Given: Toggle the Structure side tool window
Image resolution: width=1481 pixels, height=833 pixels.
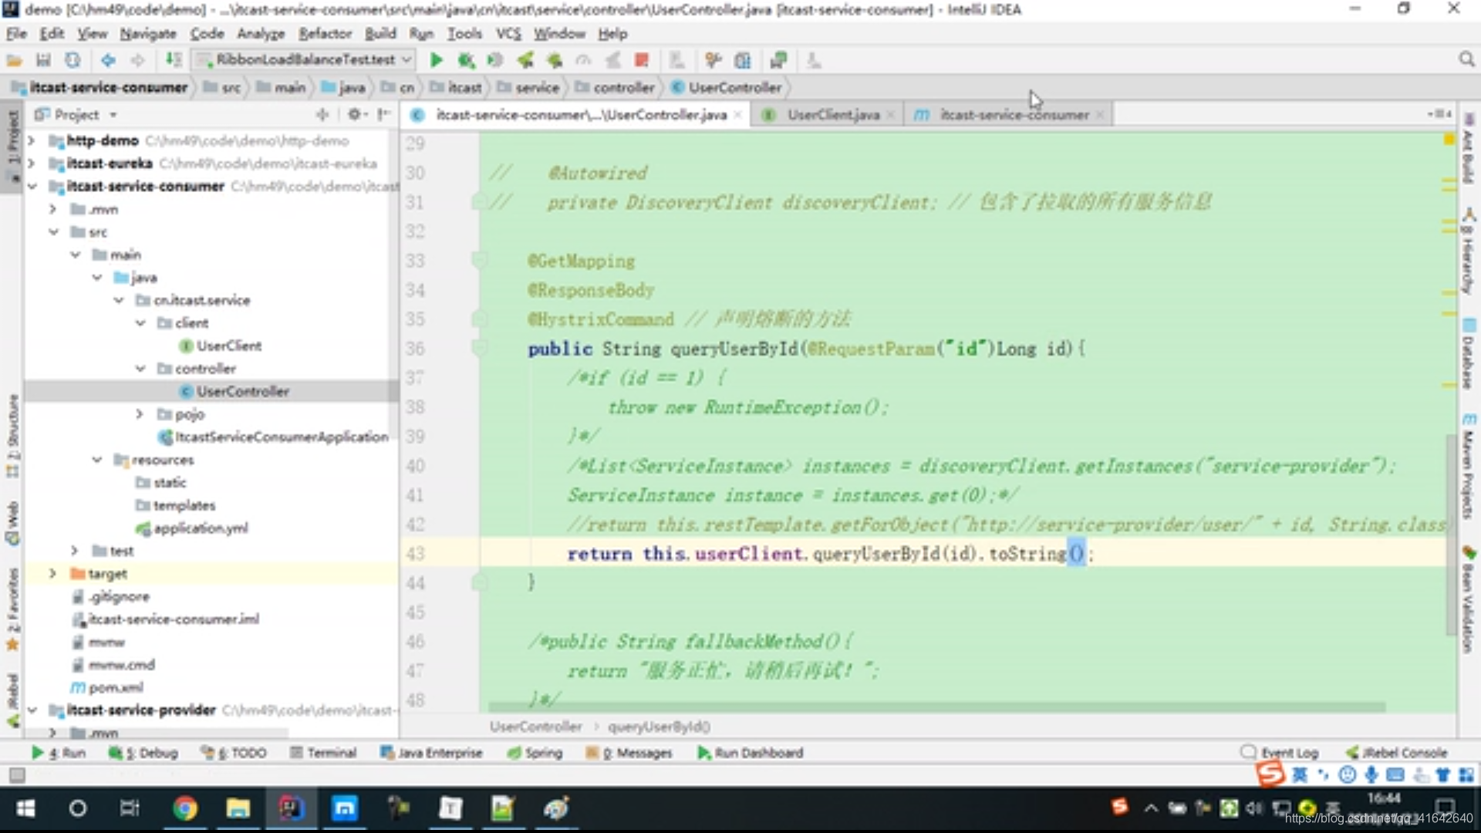Looking at the screenshot, I should [x=12, y=436].
